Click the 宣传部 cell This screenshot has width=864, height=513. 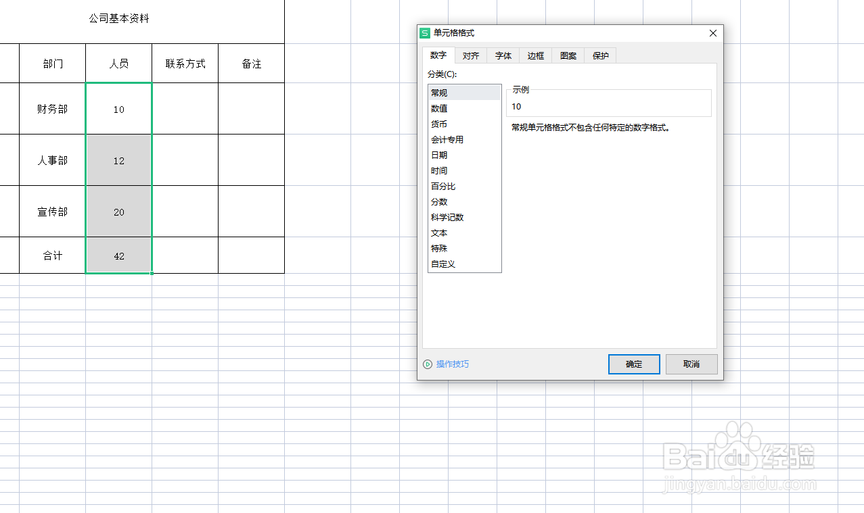coord(53,212)
